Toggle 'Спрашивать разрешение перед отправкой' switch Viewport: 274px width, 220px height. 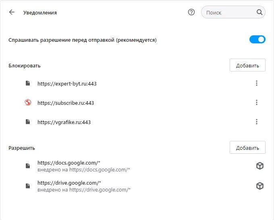pyautogui.click(x=257, y=39)
